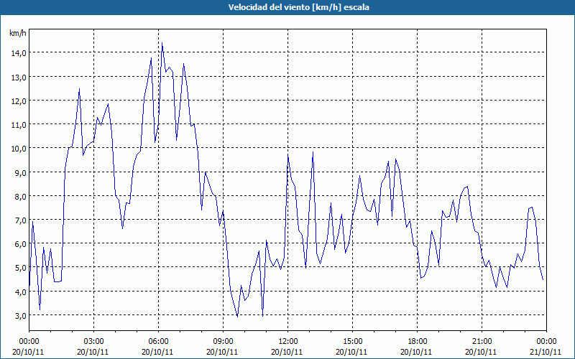Image resolution: width=575 pixels, height=359 pixels.
Task: Select the '6,0' y-axis label
Action: click(x=20, y=244)
